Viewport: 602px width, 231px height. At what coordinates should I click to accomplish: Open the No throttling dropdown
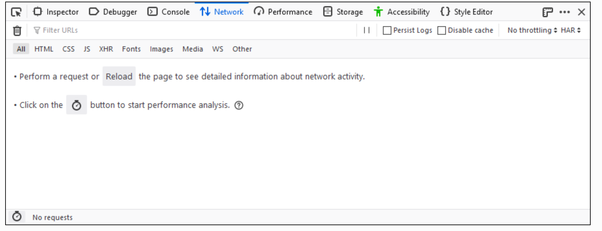[532, 30]
